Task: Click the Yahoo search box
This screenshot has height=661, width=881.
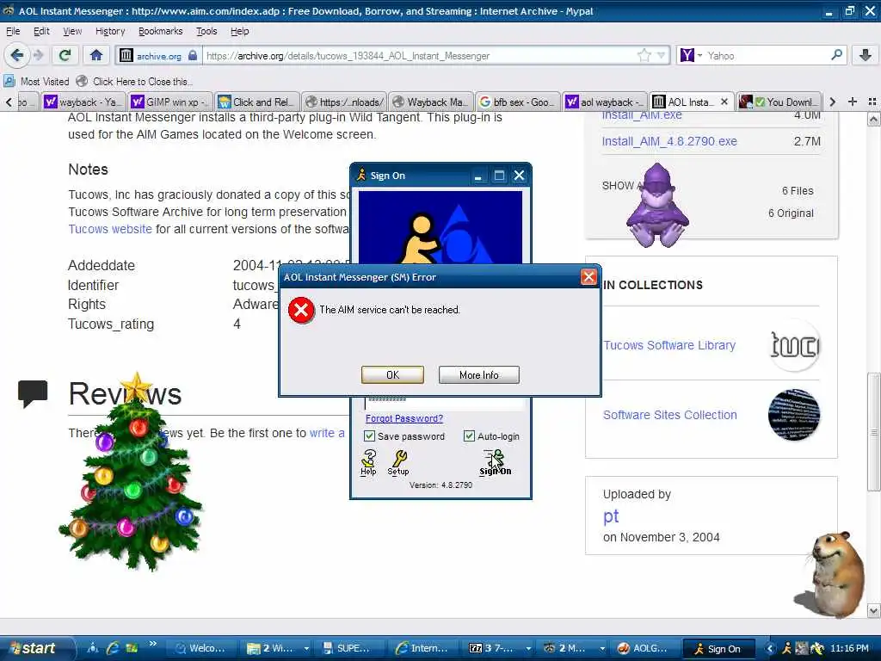Action: tap(767, 56)
